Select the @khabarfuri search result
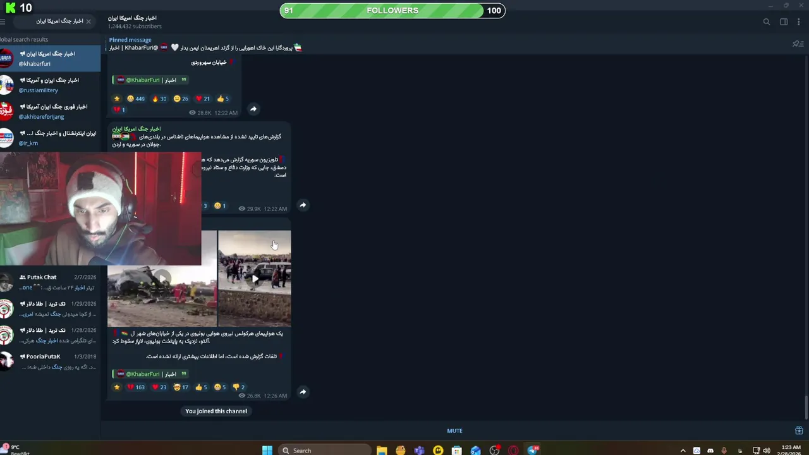The image size is (809, 455). (x=50, y=59)
